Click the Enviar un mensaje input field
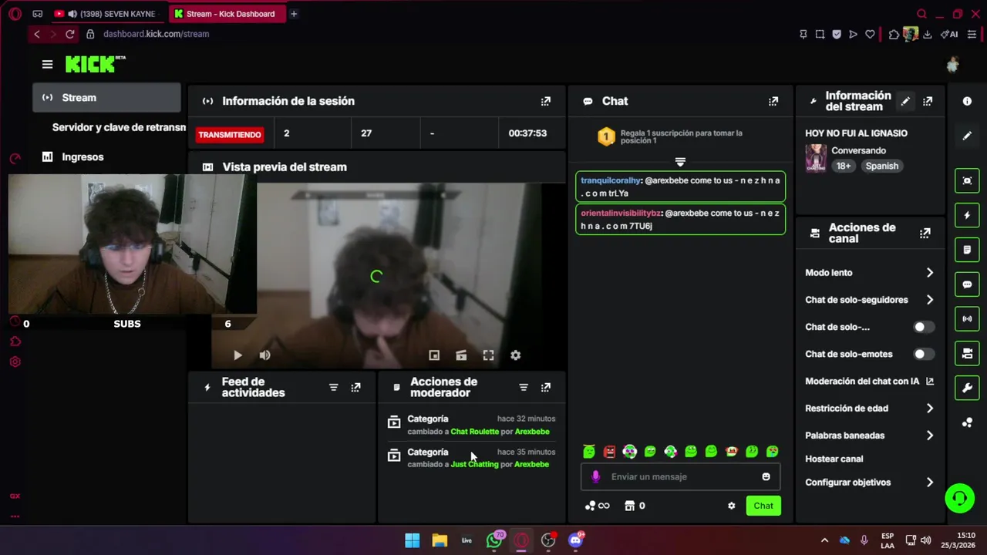 pyautogui.click(x=680, y=476)
